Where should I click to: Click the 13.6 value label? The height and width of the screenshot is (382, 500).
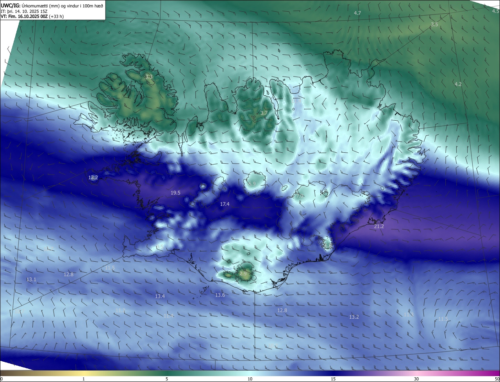click(x=220, y=295)
